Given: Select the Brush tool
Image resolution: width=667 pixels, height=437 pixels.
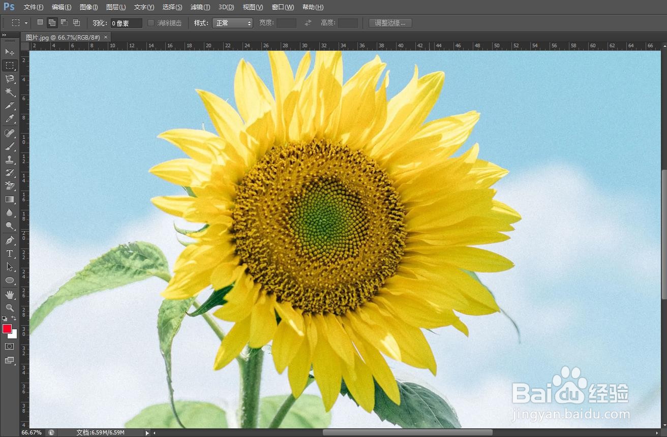Looking at the screenshot, I should pyautogui.click(x=10, y=146).
